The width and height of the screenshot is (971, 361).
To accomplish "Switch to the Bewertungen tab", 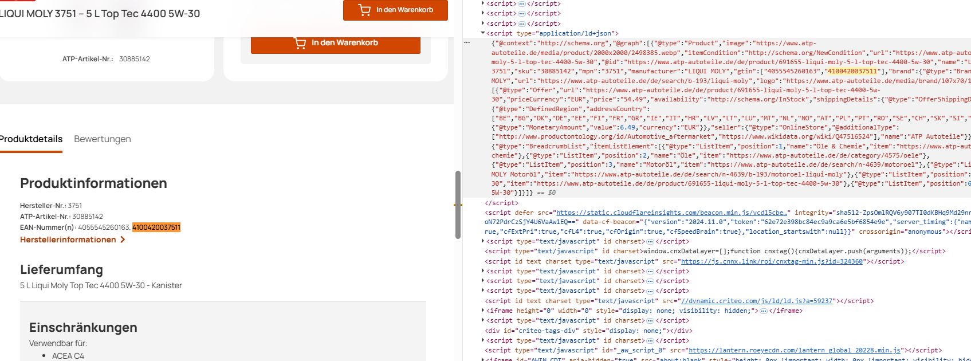I will 103,139.
